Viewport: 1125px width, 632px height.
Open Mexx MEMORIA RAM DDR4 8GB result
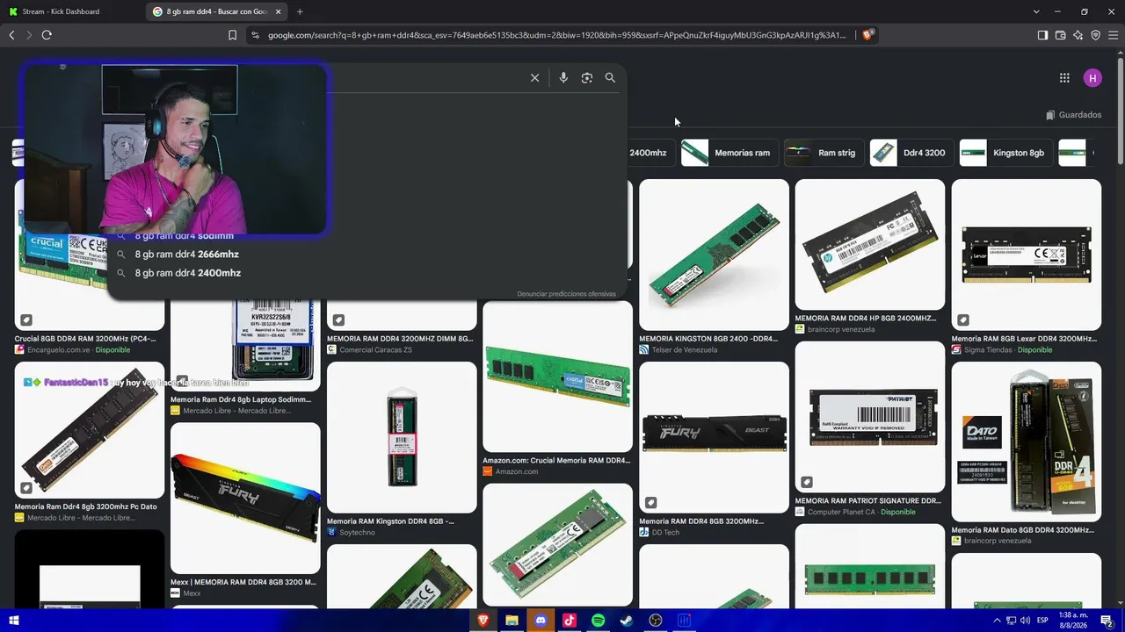(243, 582)
